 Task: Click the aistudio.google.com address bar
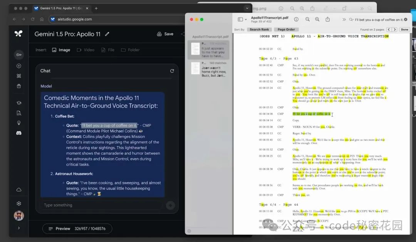(117, 19)
